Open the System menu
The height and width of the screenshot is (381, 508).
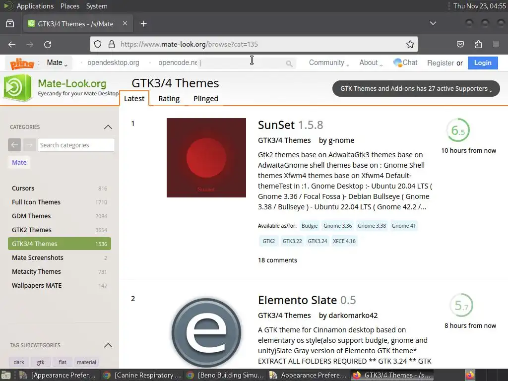click(x=97, y=6)
